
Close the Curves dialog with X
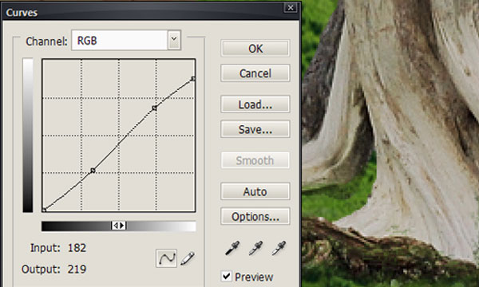[291, 8]
